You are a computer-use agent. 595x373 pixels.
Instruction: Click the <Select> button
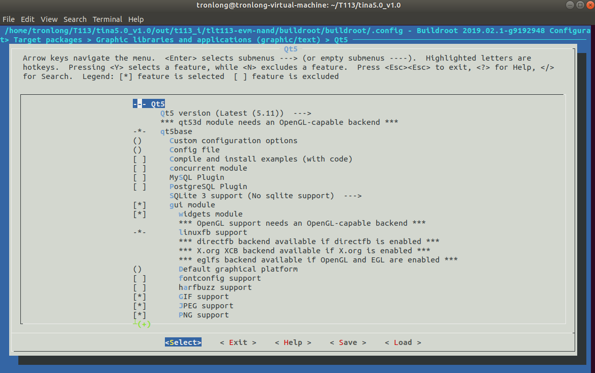(x=183, y=342)
